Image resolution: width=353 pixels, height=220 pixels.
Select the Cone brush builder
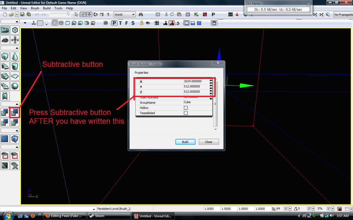point(15,57)
